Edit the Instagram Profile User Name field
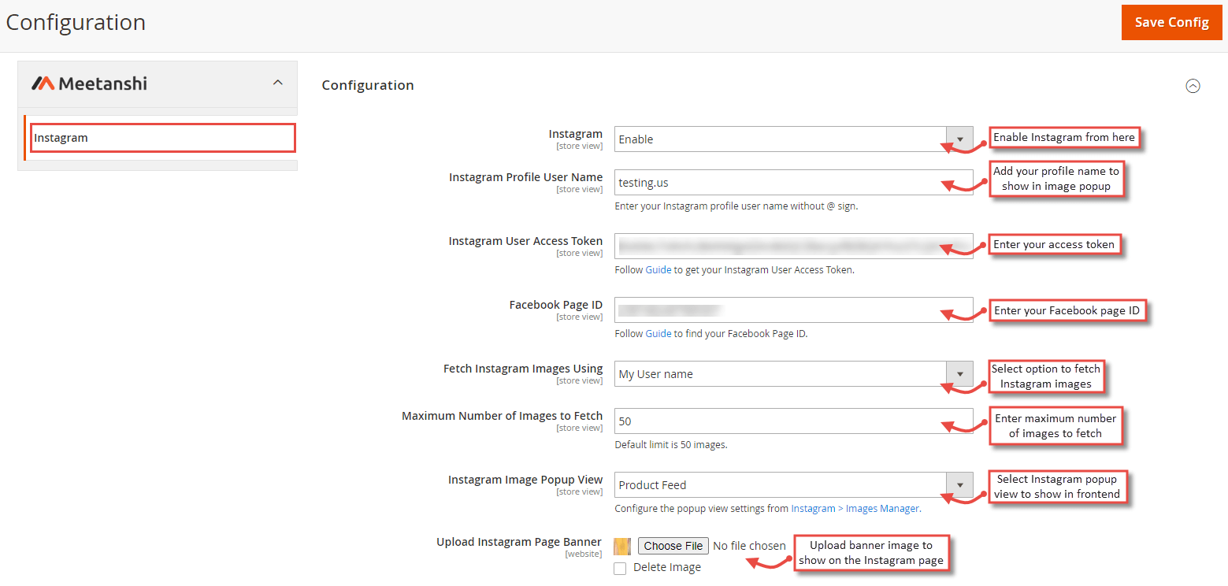This screenshot has width=1228, height=586. [x=793, y=183]
